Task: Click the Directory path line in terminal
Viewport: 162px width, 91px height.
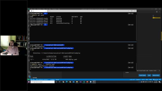Action: pos(57,53)
